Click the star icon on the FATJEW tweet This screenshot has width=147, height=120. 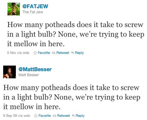pyautogui.click(x=35, y=53)
